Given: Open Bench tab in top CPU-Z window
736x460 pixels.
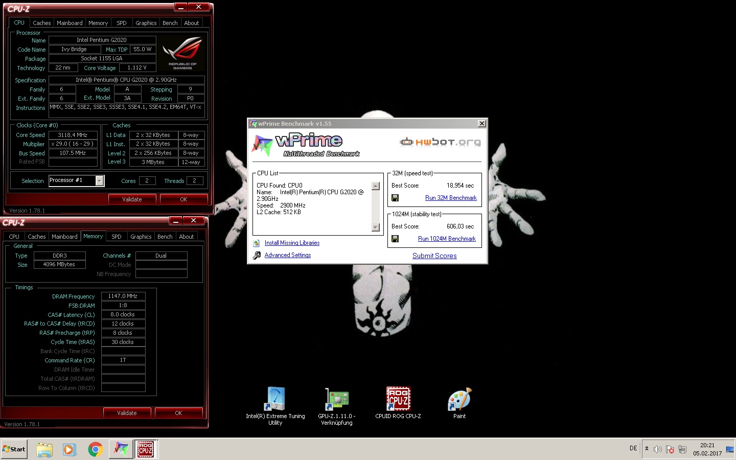Looking at the screenshot, I should (170, 23).
